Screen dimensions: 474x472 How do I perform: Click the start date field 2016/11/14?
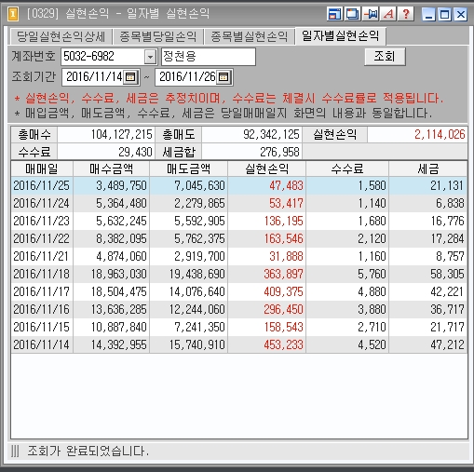click(94, 77)
